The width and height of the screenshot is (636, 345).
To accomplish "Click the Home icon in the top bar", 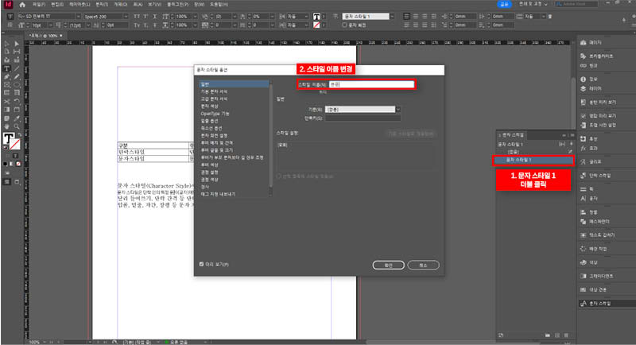I will [22, 5].
